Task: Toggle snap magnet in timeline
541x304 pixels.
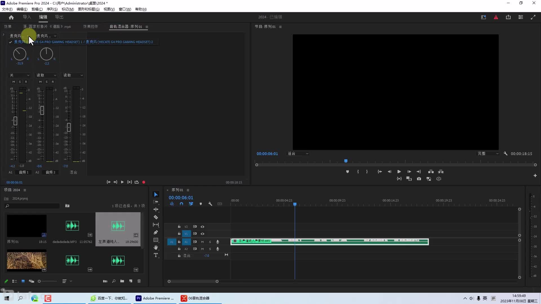Action: coord(181,204)
